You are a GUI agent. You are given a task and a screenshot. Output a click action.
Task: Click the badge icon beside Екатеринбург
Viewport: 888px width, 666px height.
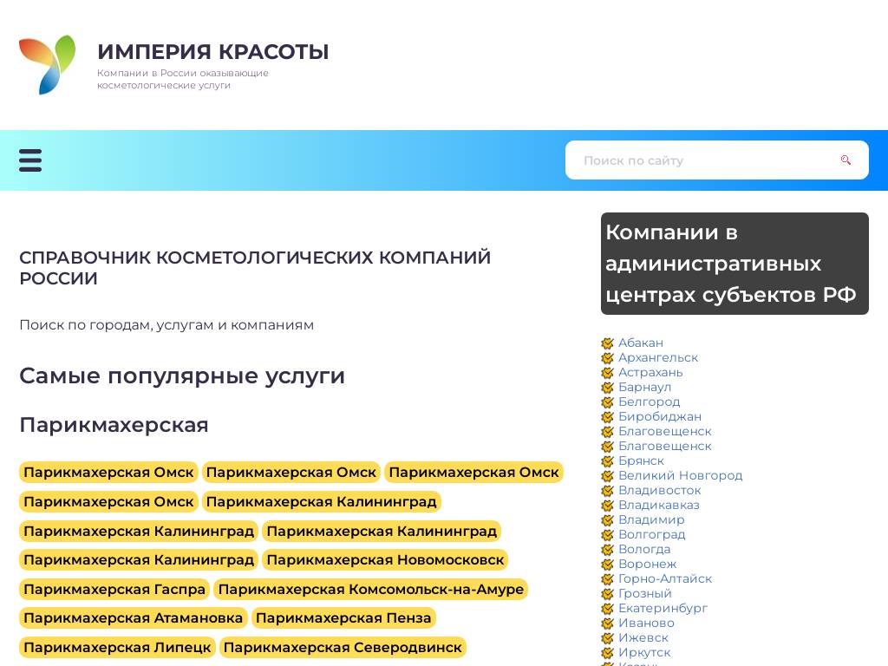608,609
